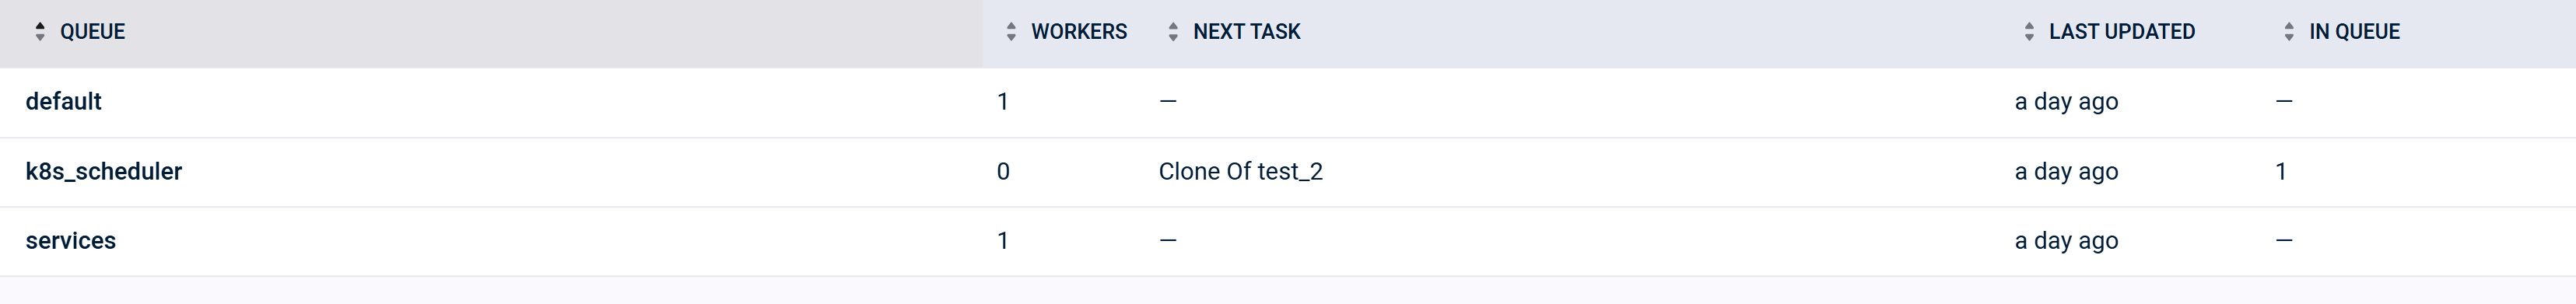
Task: Click the services queue's worker count
Action: pos(1003,241)
